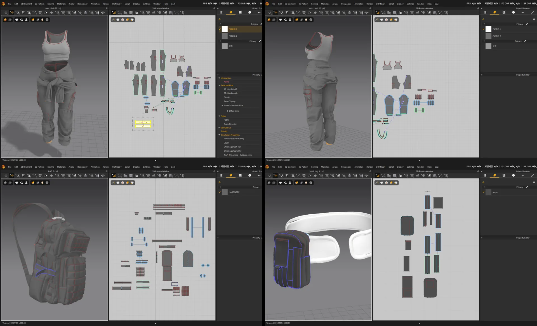
Task: Collapse the Fabric section in Property Editor
Action: 219,116
